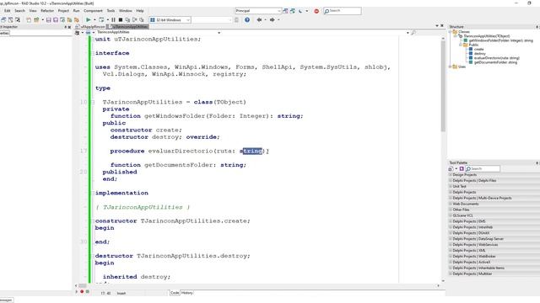The height and width of the screenshot is (303, 540).
Task: Select evaluarDirectorio in Structure tree
Action: [x=497, y=58]
